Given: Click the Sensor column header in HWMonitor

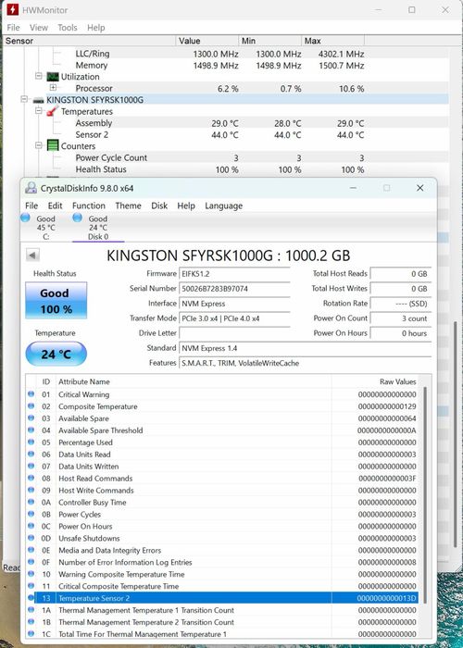Looking at the screenshot, I should tap(89, 41).
